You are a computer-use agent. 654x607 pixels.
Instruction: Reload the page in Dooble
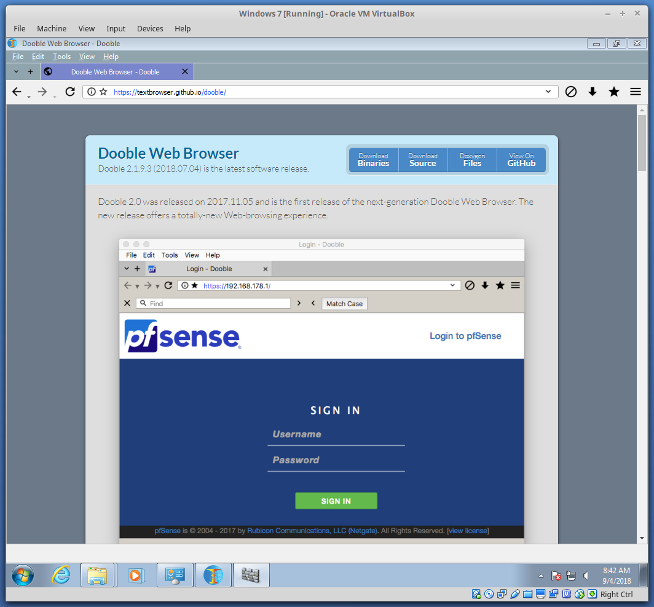tap(70, 92)
